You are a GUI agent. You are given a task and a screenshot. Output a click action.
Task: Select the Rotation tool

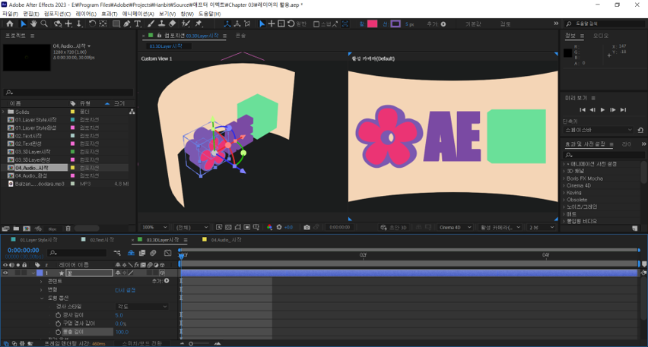click(x=92, y=24)
